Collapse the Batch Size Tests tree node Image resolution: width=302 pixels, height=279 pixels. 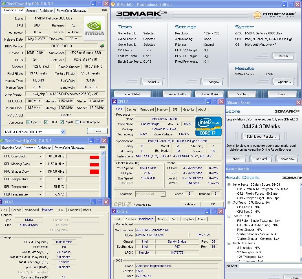point(229,243)
